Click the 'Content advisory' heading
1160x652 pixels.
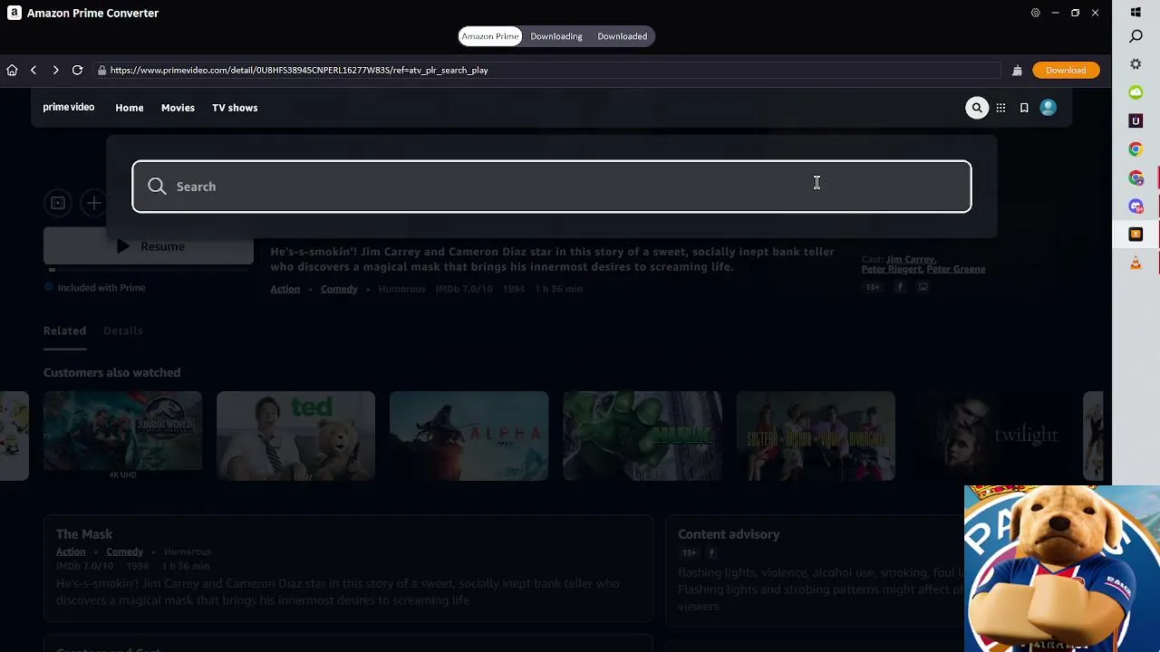pos(729,534)
